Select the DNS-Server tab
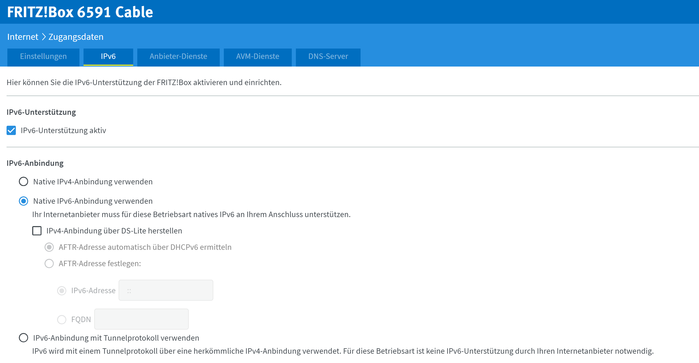The width and height of the screenshot is (699, 363). (x=328, y=56)
